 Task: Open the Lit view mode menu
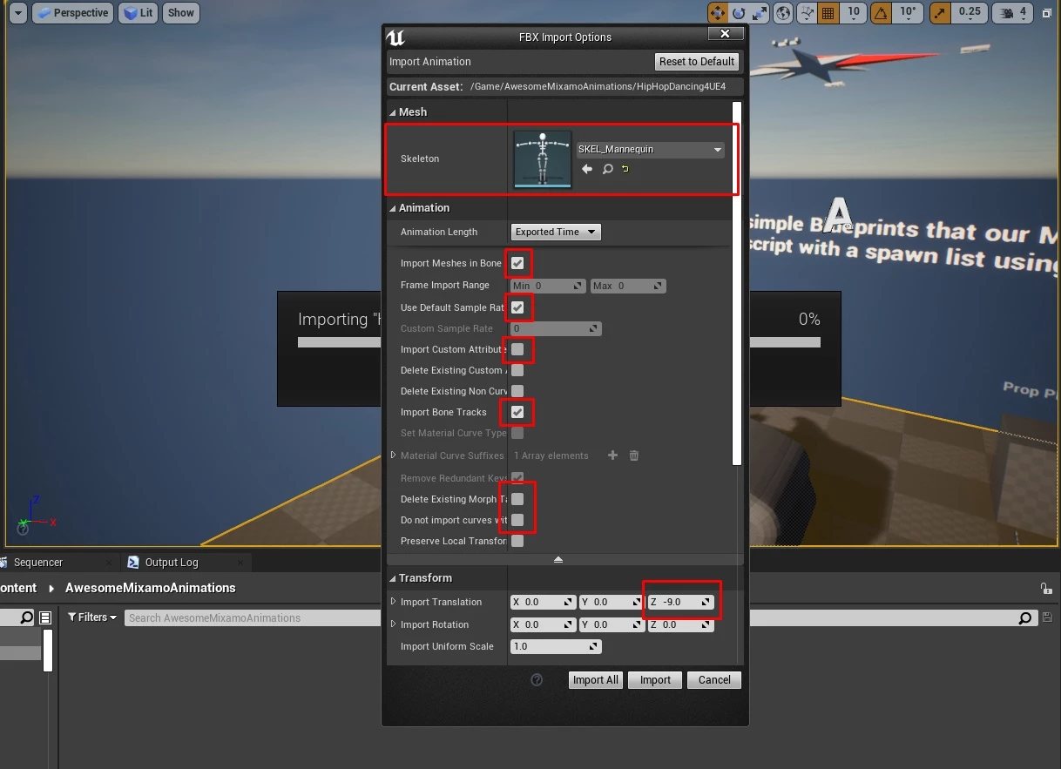pyautogui.click(x=138, y=13)
